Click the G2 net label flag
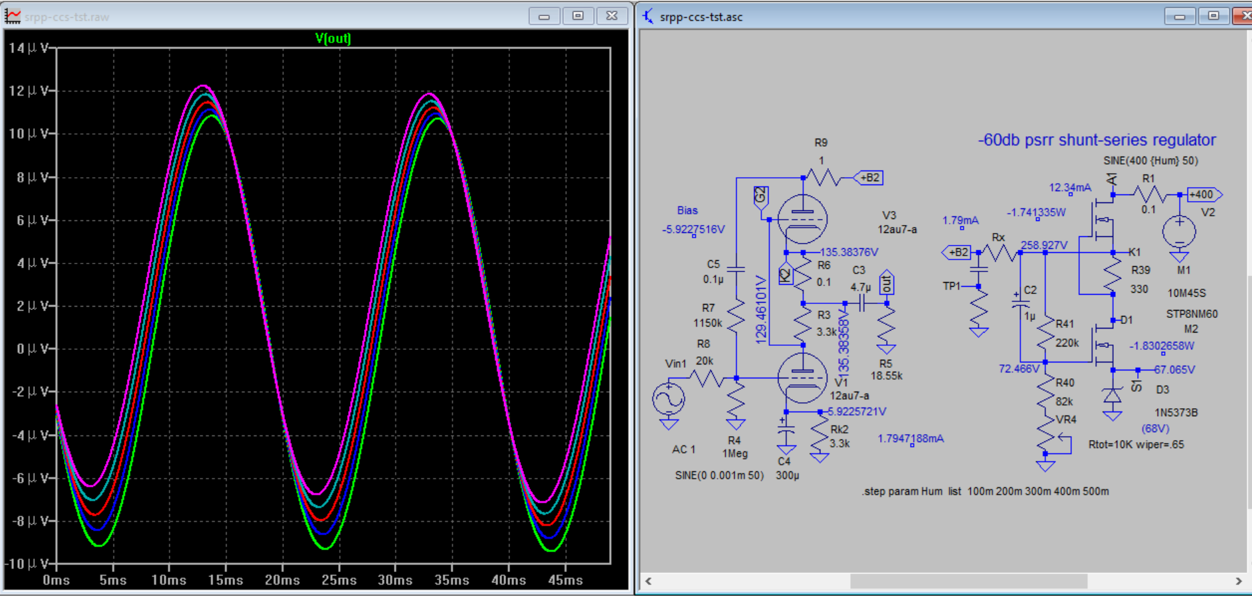The height and width of the screenshot is (596, 1252). (760, 198)
